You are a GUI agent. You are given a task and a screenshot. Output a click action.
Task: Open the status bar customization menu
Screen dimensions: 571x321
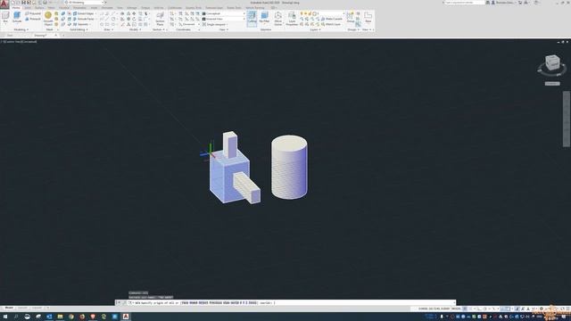click(x=567, y=309)
